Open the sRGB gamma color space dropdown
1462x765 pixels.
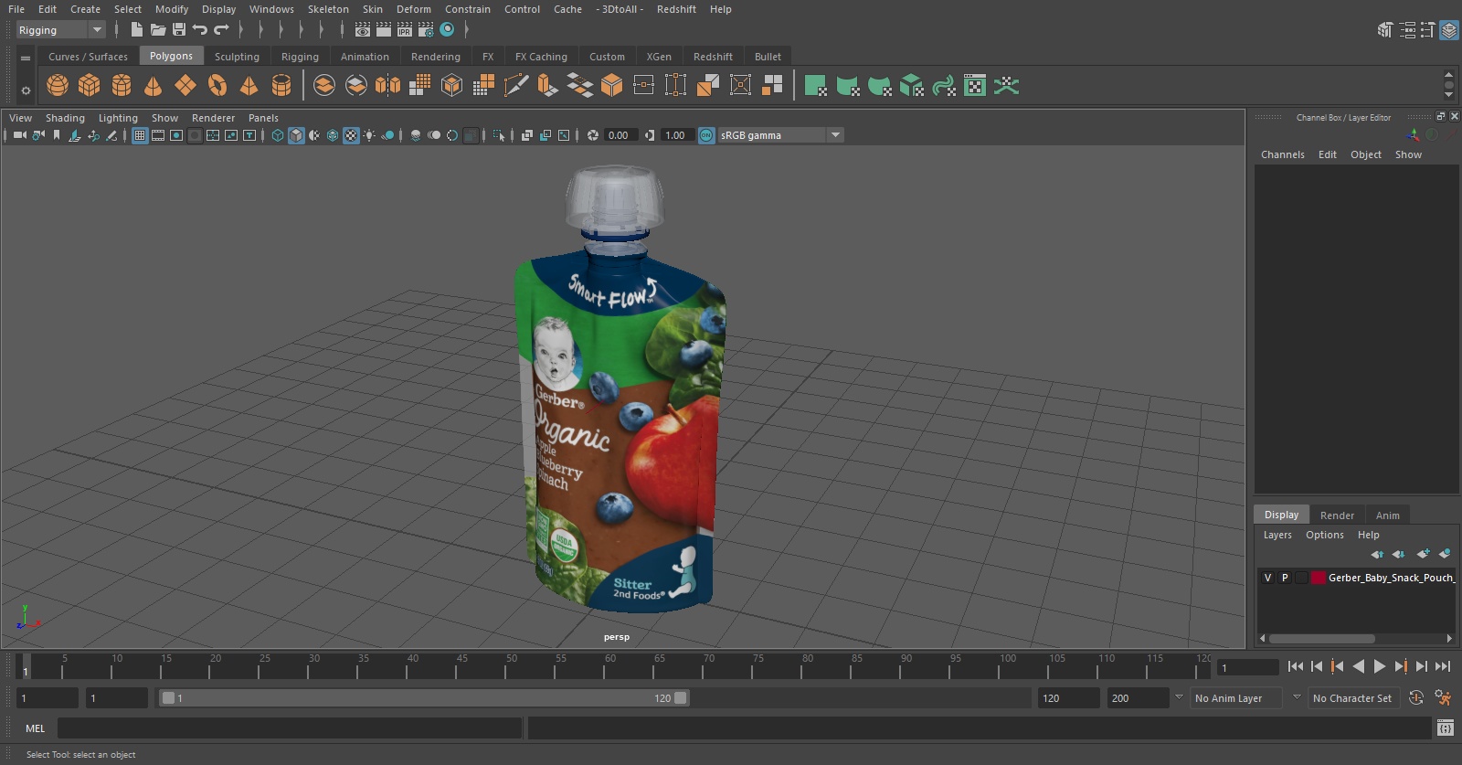[x=780, y=135]
